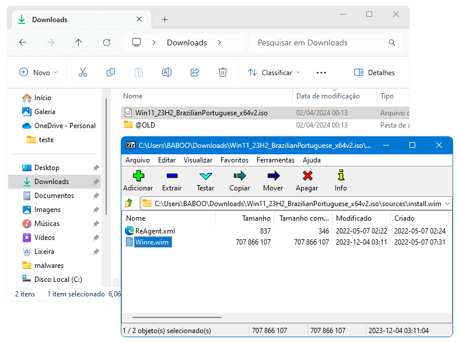This screenshot has width=459, height=343.
Task: Open the Ferramentas menu
Action: pos(275,160)
